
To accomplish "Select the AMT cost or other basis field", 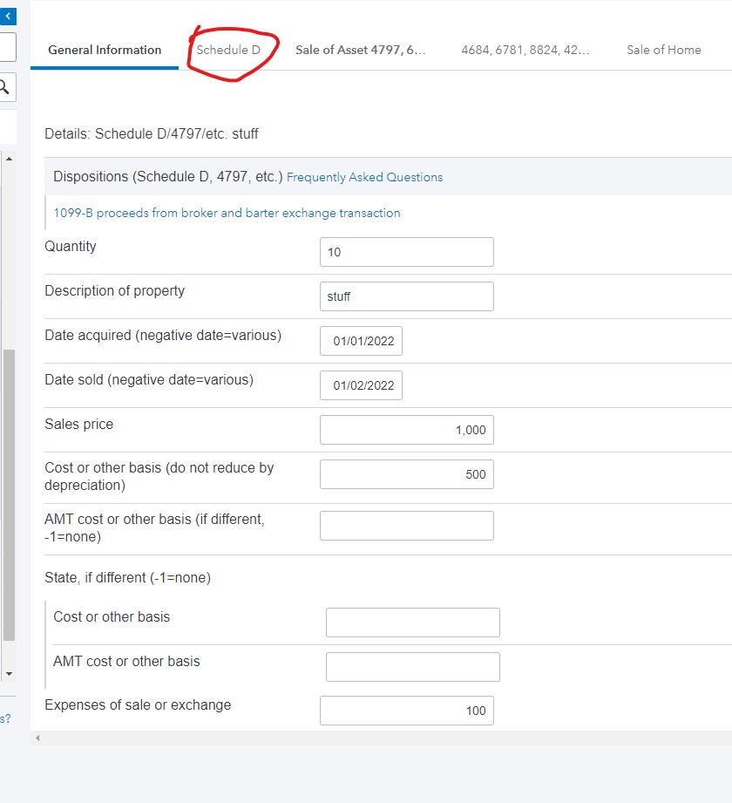I will [x=406, y=525].
